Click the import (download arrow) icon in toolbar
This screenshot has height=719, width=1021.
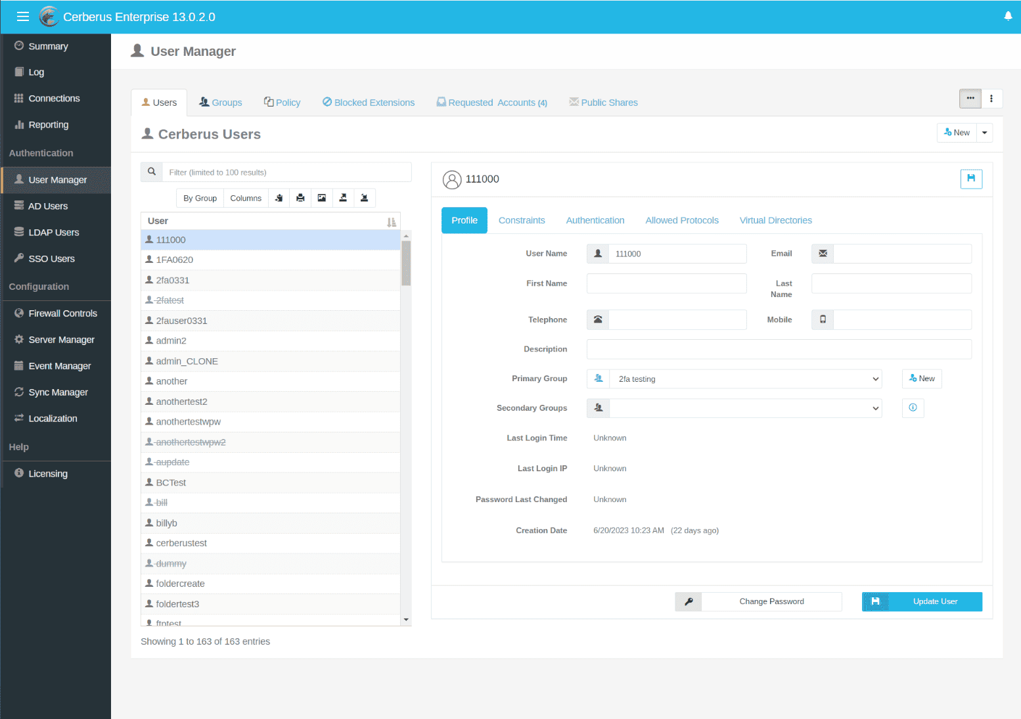[365, 198]
